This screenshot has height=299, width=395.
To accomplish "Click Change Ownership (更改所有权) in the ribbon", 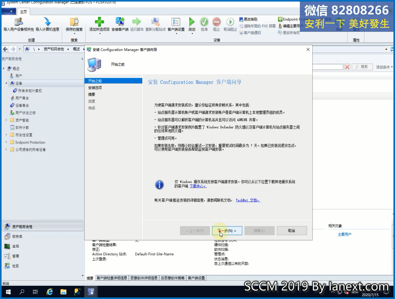I will (289, 33).
